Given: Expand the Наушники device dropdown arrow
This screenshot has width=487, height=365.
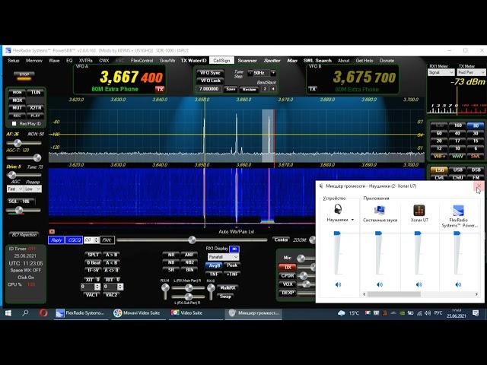Looking at the screenshot, I should click(x=352, y=220).
